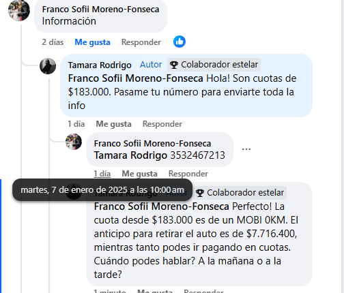Open Franco Sofii Moreno-Fonseca name in top comment
This screenshot has width=344, height=293.
100,10
